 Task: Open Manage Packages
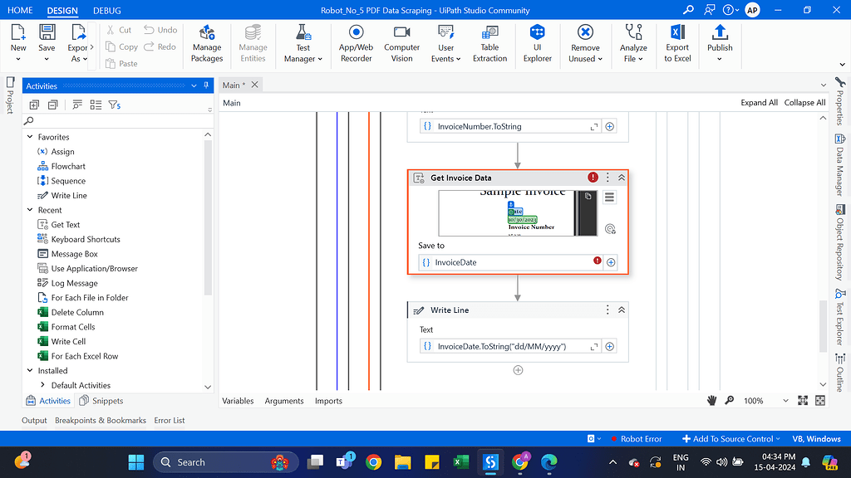(206, 43)
